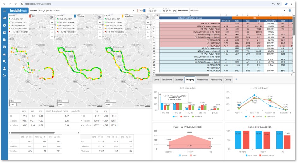Switch to the Accessibility tab
Screen dimensions: 298x163
point(202,80)
